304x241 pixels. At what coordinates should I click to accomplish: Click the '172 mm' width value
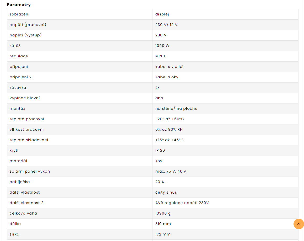(x=163, y=234)
